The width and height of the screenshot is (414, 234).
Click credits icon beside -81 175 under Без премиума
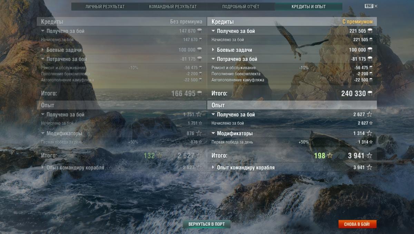(x=200, y=59)
